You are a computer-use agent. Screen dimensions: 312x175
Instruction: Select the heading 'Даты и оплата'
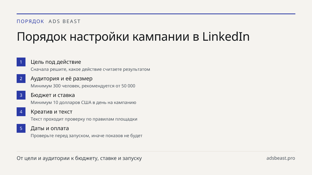pyautogui.click(x=50, y=128)
